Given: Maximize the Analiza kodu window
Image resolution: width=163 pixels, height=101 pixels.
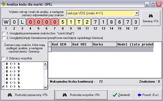Looking at the screenshot, I should 153,4.
